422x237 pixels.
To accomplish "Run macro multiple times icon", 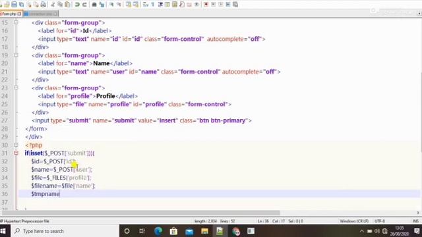I will [227, 5].
